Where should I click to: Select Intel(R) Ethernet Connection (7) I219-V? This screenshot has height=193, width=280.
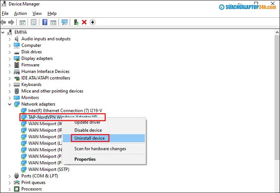pyautogui.click(x=60, y=111)
